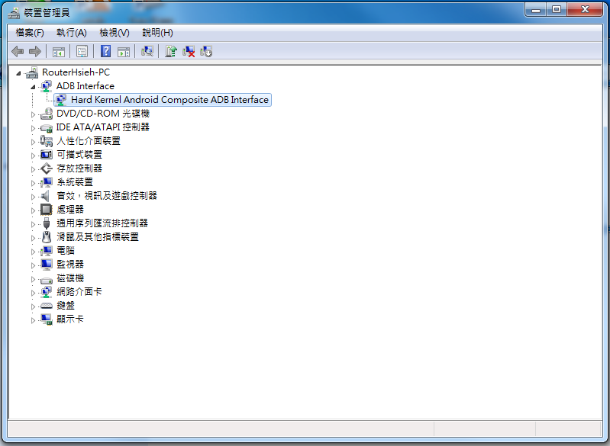Expand the 磁碟機 node

click(x=33, y=279)
